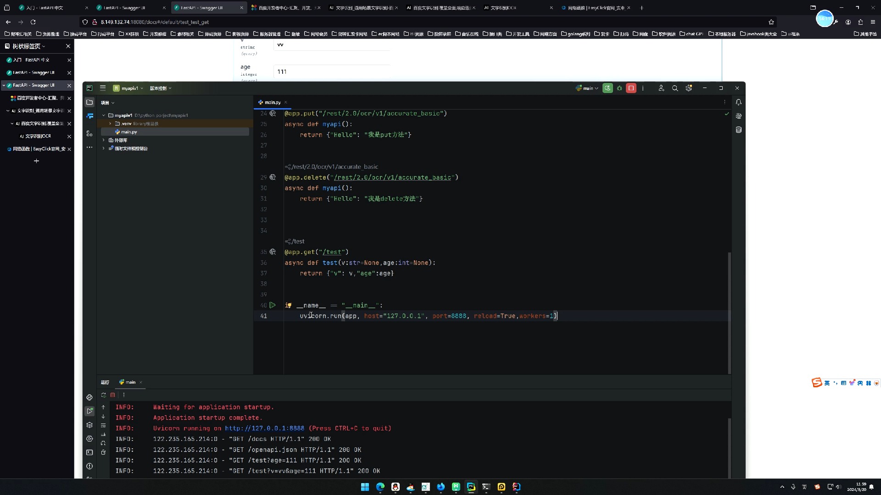The width and height of the screenshot is (881, 495).
Task: Open the Database tool window icon
Action: click(738, 130)
